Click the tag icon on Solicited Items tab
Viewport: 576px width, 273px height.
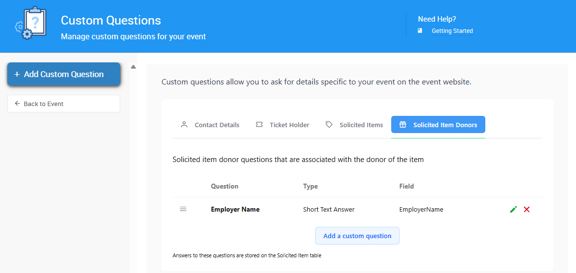pyautogui.click(x=329, y=125)
